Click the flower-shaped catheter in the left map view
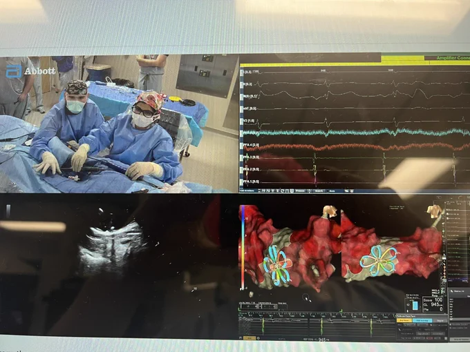This screenshot has width=470, height=352. click(277, 265)
